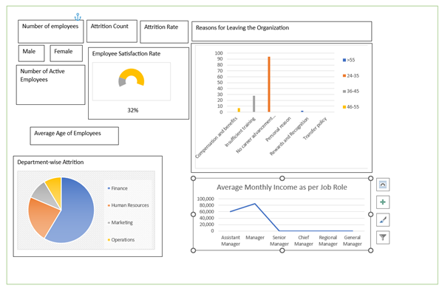Select the Female text box
The image size is (445, 291).
(66, 53)
